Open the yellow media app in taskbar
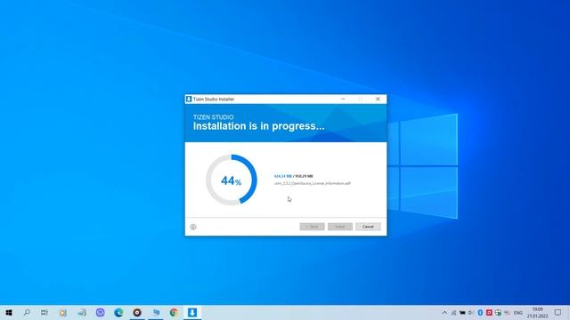 [63, 312]
